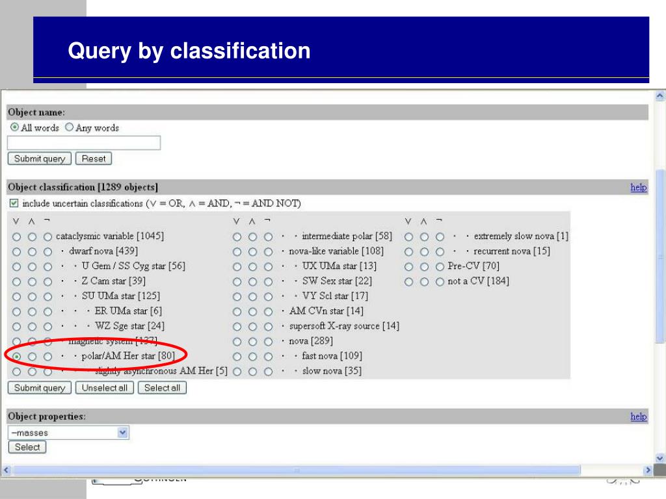Click the Select all button

pyautogui.click(x=162, y=388)
